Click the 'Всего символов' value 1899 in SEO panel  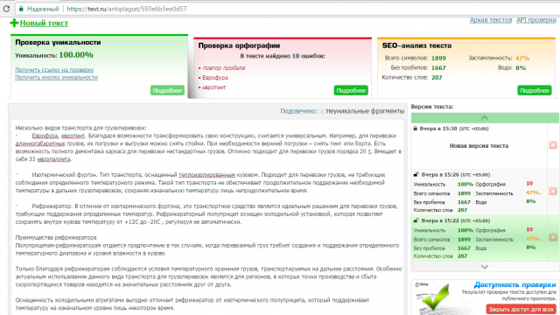point(438,59)
